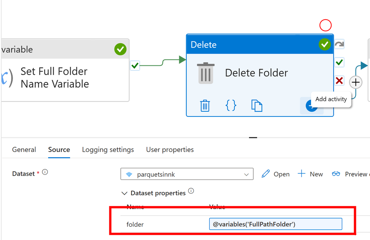Screen dimensions: 370x240
Task: Select the green check success output on Delete
Action: 339,62
